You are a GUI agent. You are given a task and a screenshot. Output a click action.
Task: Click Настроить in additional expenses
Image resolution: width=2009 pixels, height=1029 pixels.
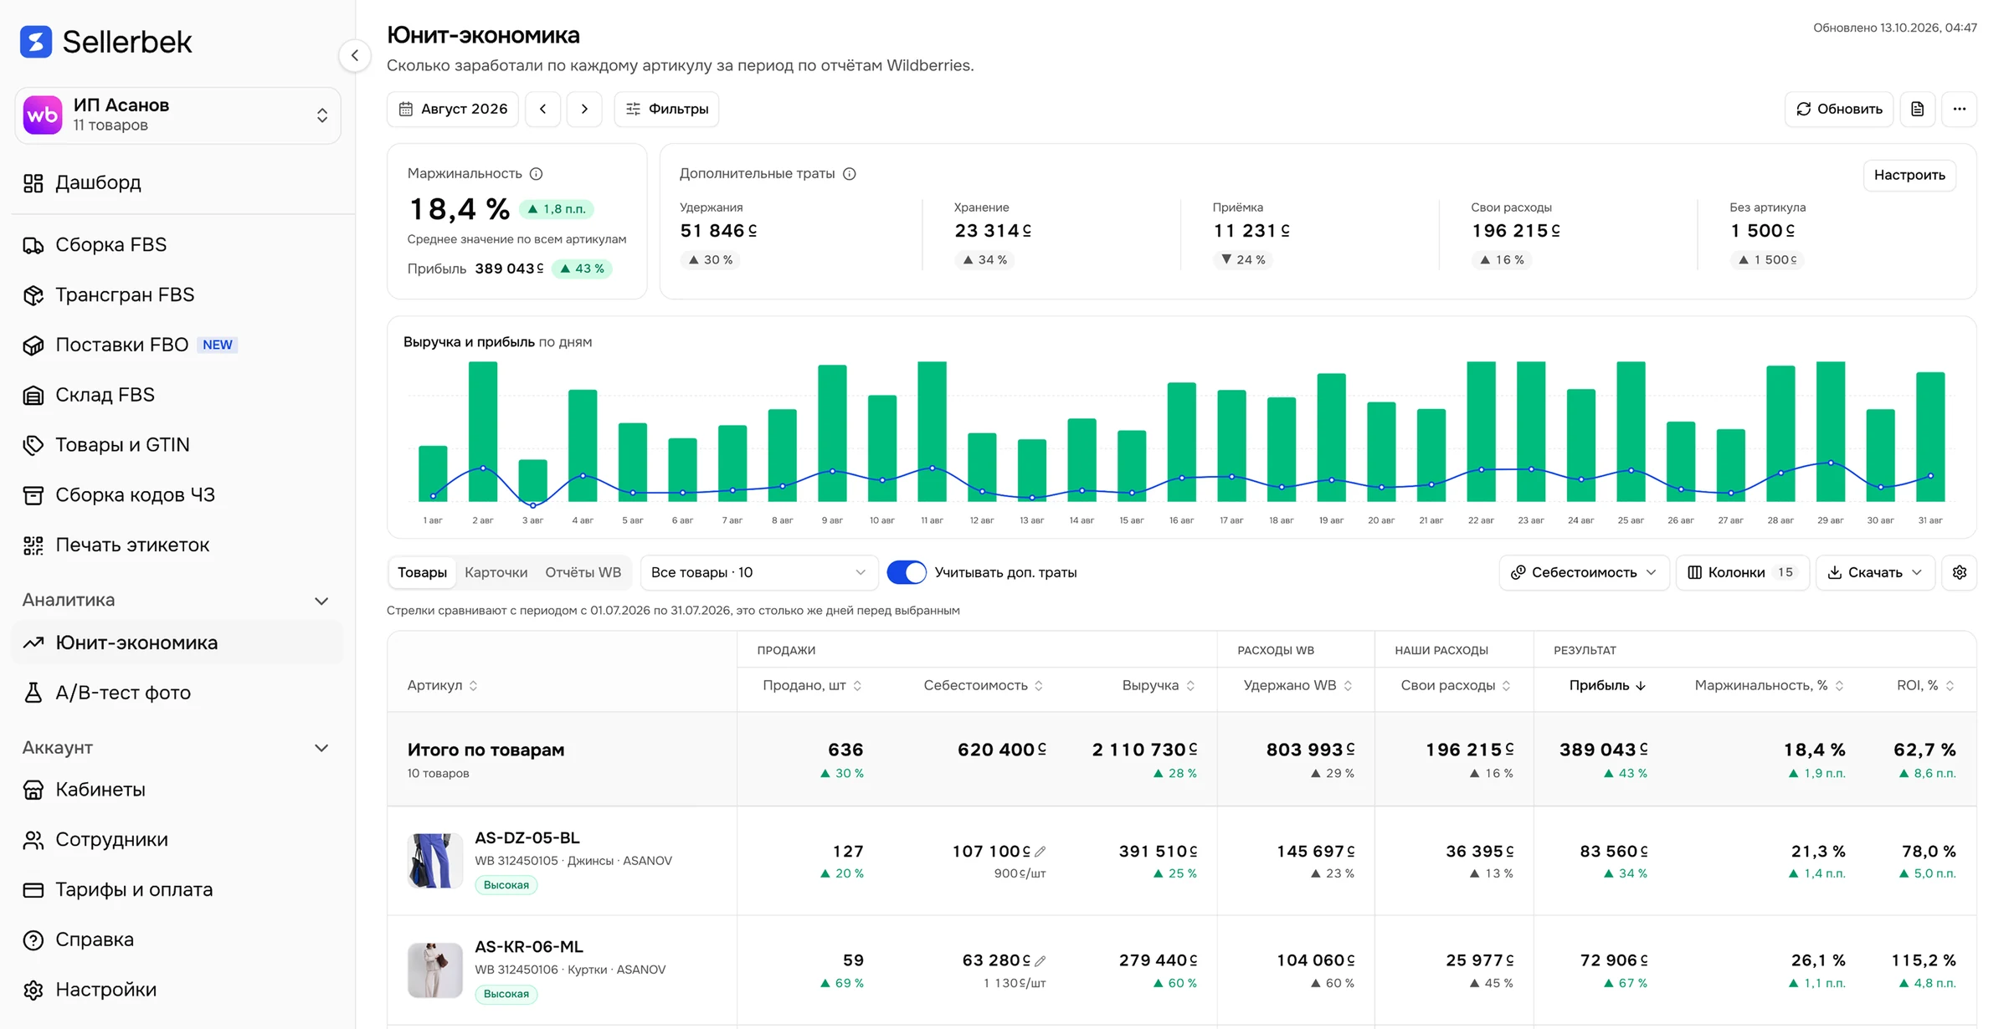coord(1909,175)
